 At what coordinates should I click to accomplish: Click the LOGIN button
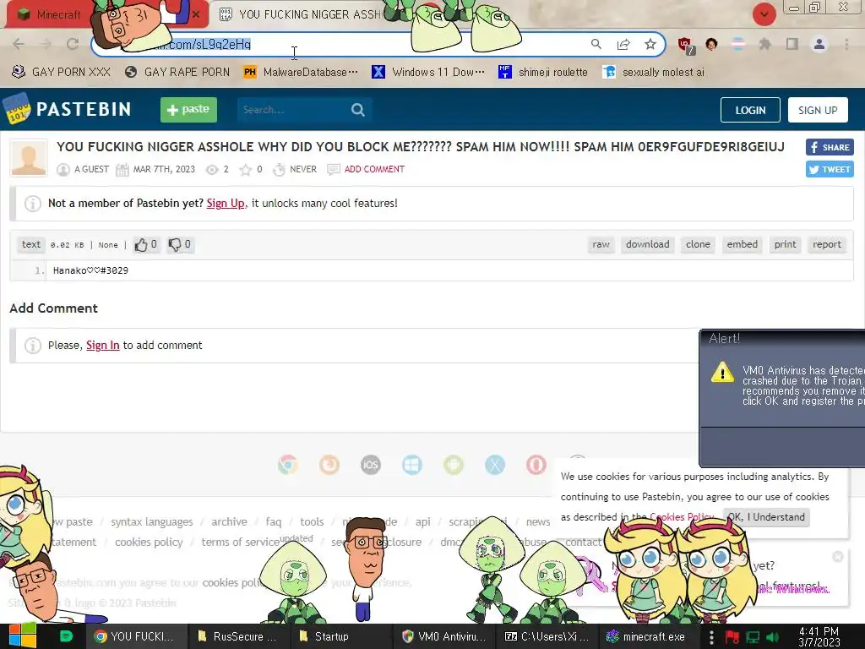pyautogui.click(x=750, y=110)
